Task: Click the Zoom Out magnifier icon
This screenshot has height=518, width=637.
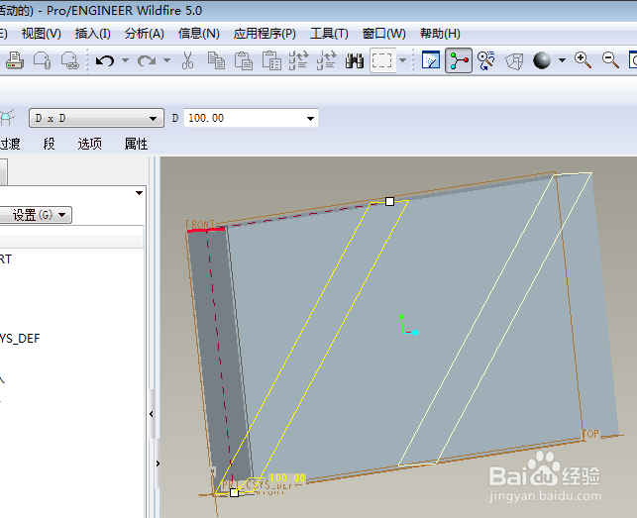Action: 610,60
